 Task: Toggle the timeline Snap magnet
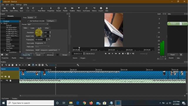33,65
